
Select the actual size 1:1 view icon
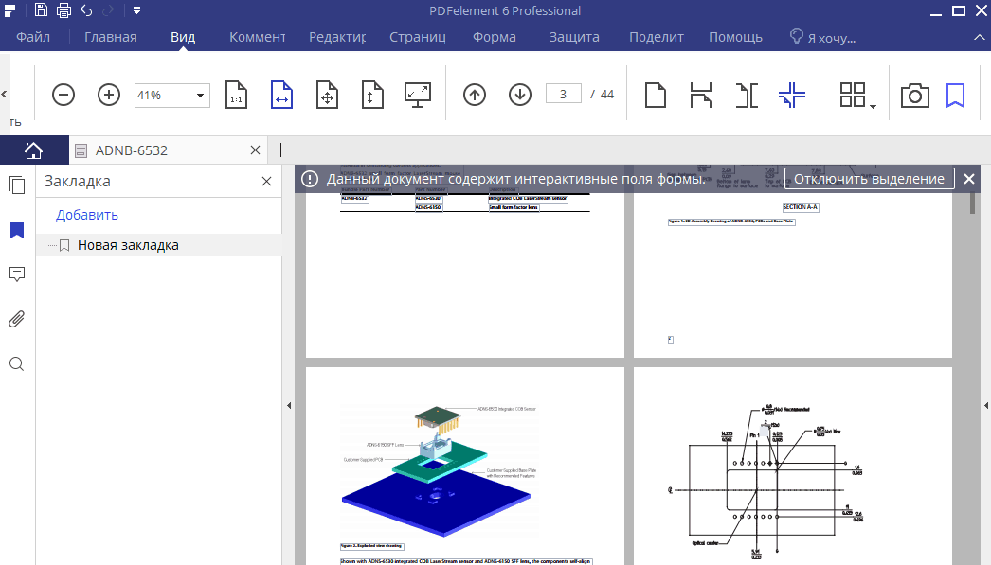point(237,95)
